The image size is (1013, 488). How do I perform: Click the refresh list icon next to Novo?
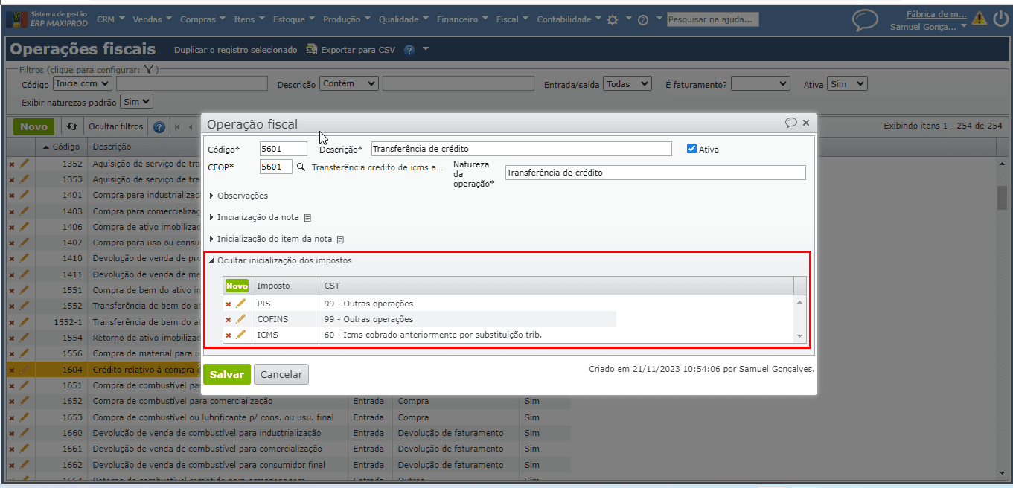[x=72, y=126]
